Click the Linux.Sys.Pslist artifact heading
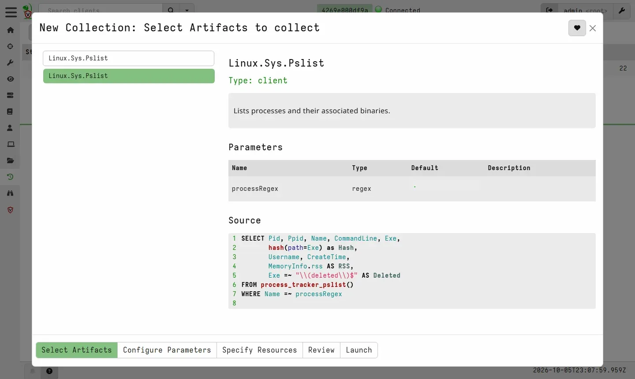 pyautogui.click(x=276, y=63)
